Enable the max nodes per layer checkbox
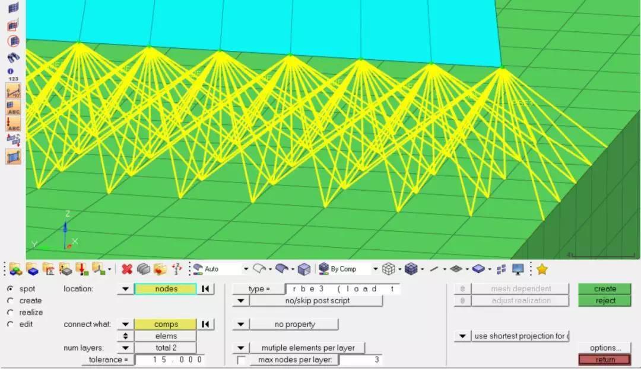Screen dimensions: 641x369 tap(241, 360)
